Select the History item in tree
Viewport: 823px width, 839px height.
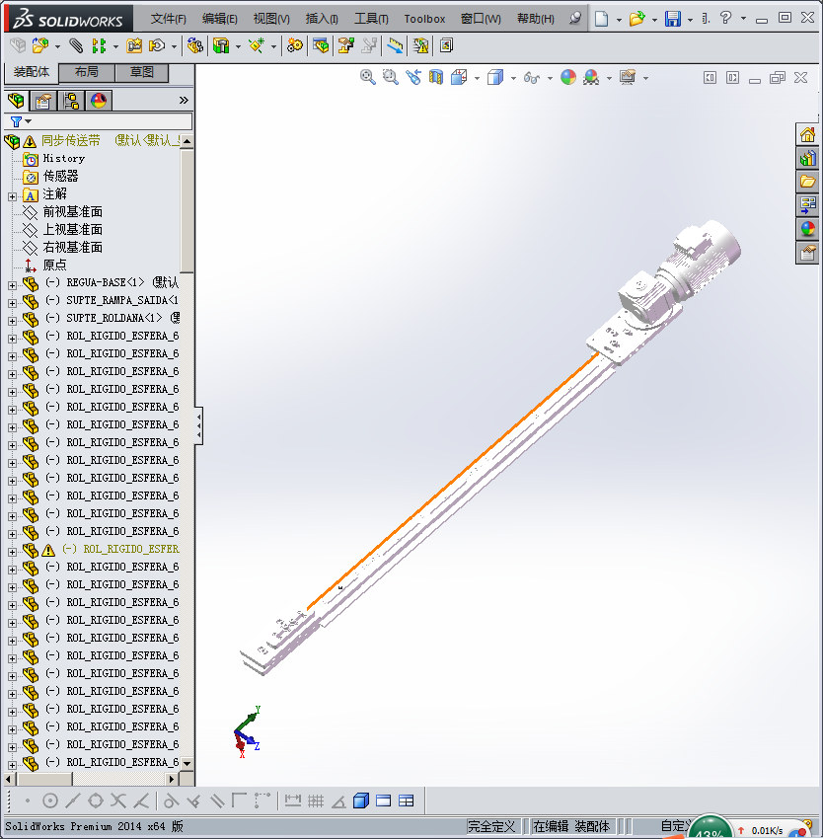[x=64, y=158]
